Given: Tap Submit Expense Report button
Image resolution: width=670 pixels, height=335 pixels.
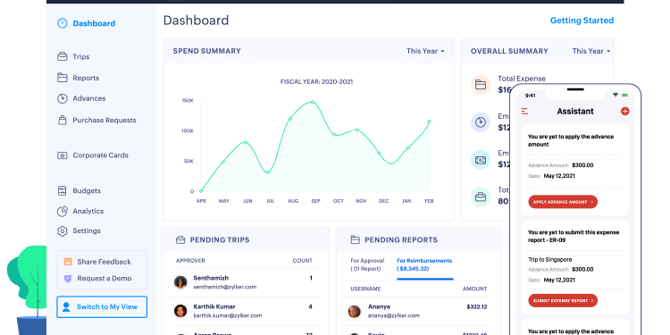Looking at the screenshot, I should 563,300.
